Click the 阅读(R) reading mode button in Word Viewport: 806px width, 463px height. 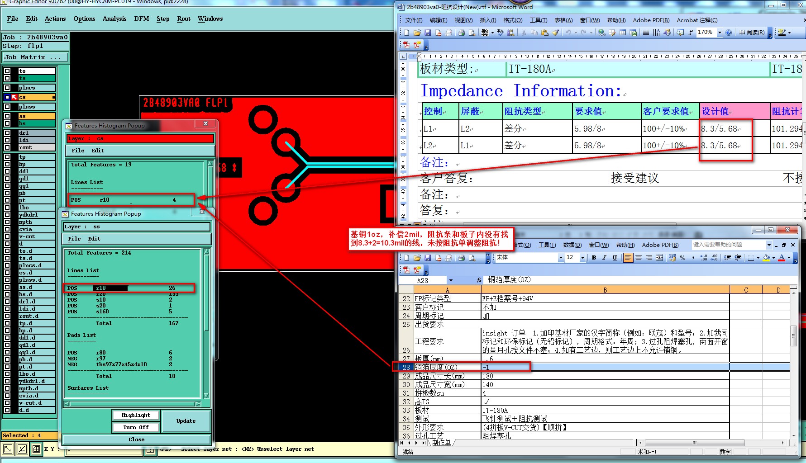[752, 33]
